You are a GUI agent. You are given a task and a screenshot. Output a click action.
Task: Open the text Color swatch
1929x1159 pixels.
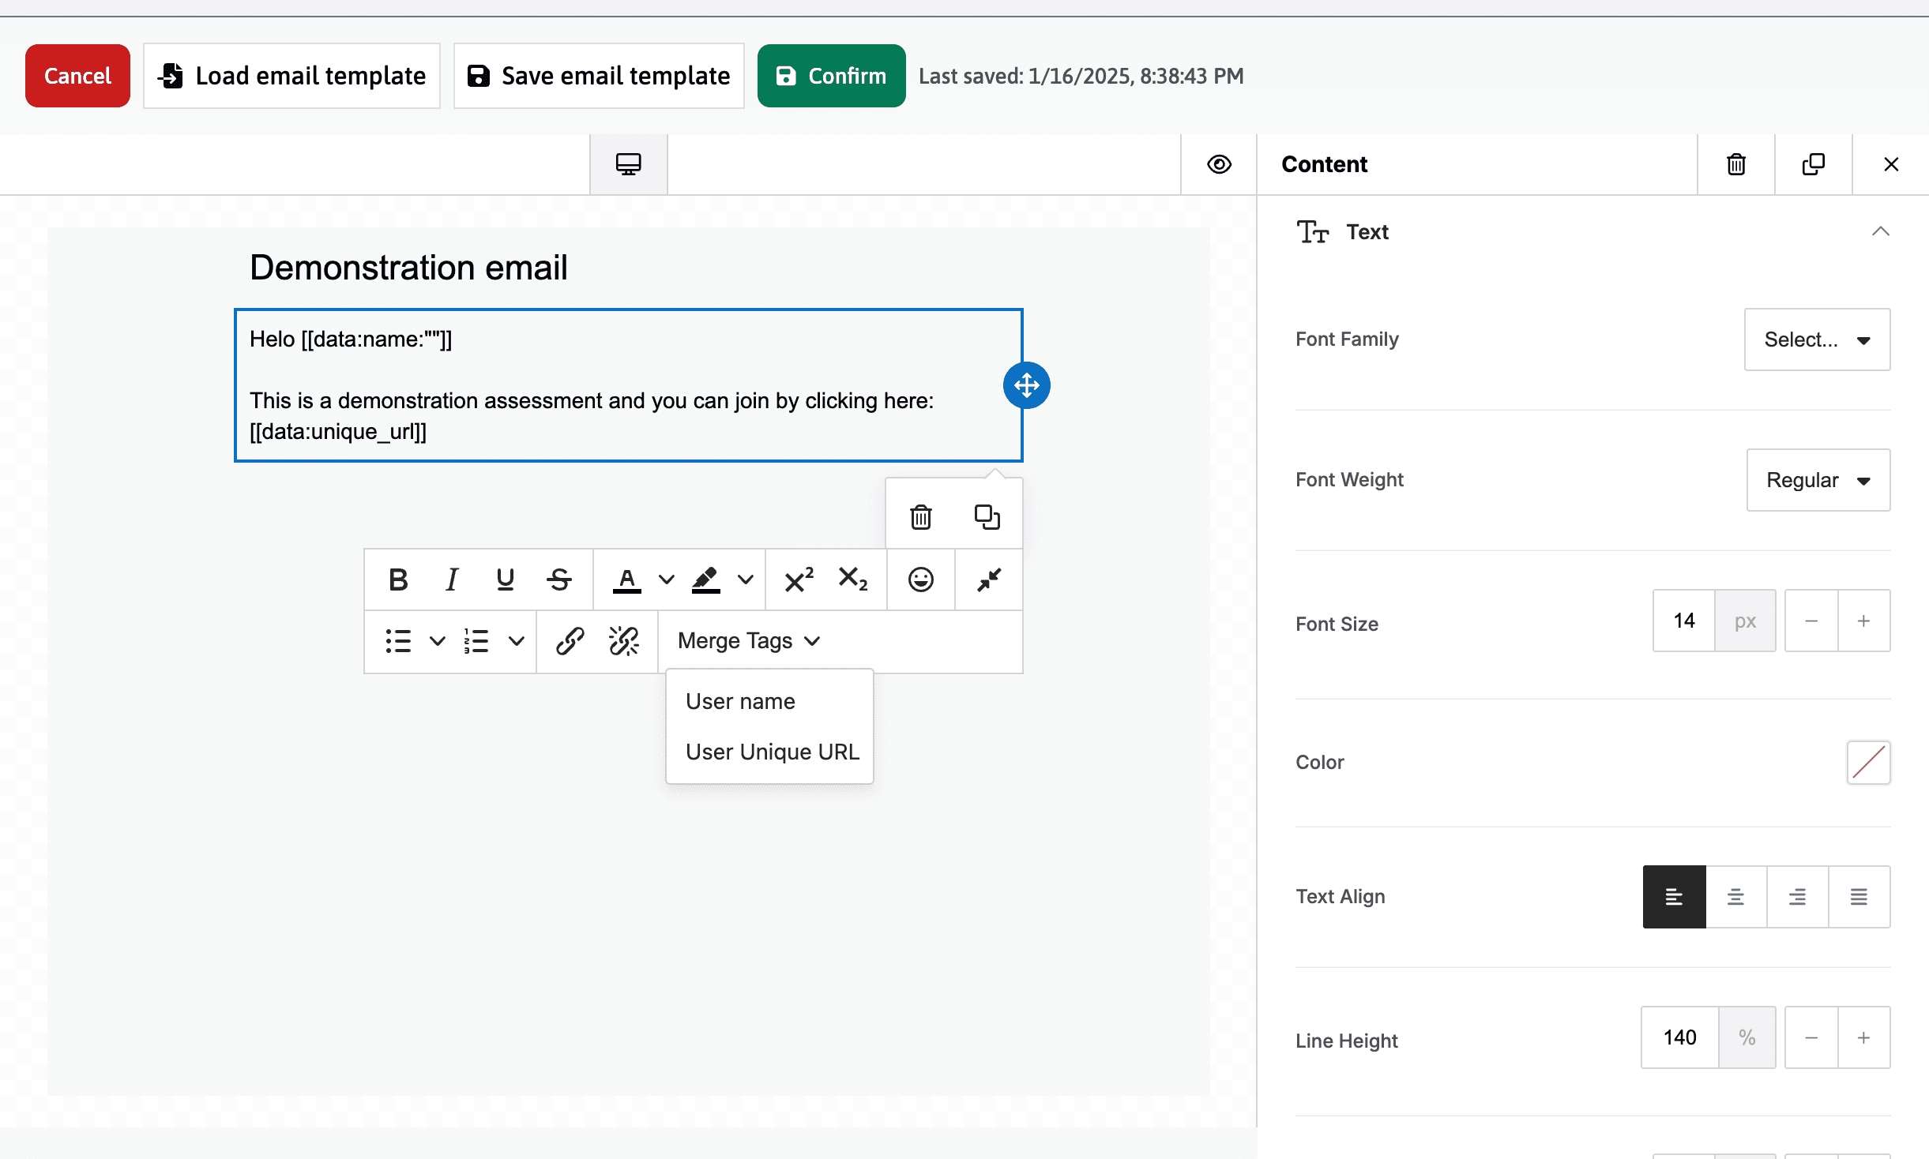[1868, 763]
